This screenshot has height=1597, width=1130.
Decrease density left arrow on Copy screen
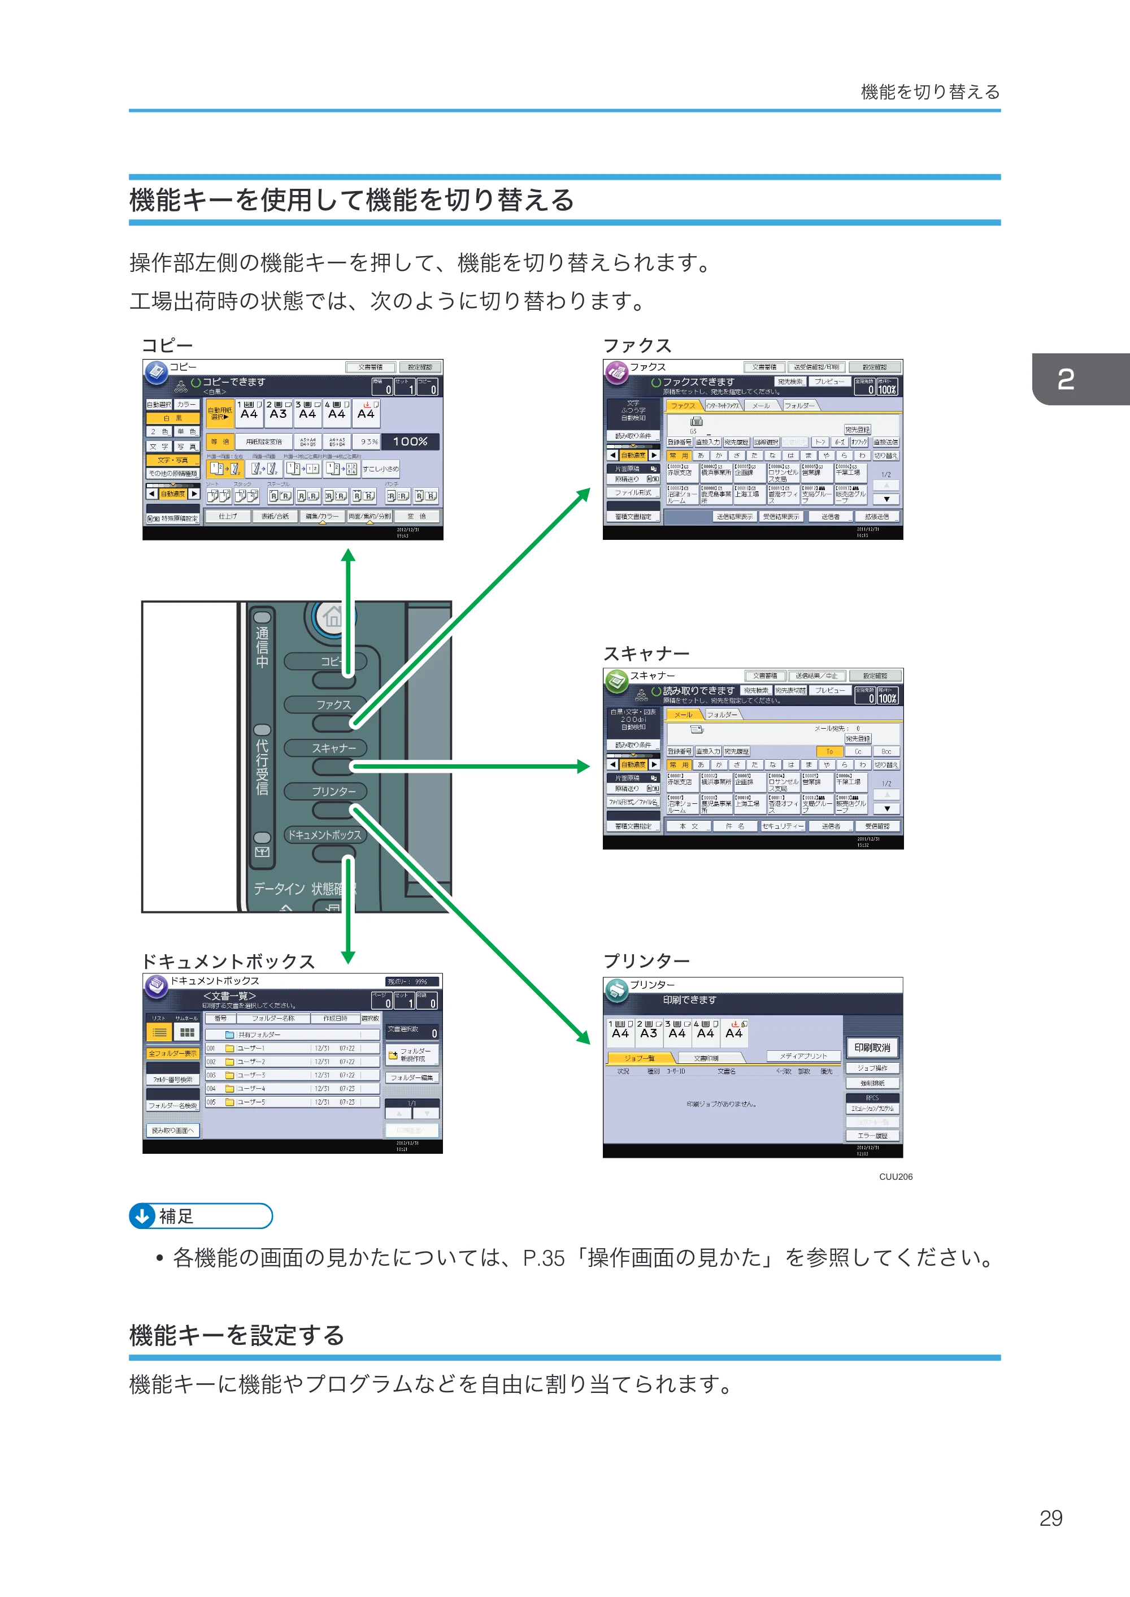(151, 494)
